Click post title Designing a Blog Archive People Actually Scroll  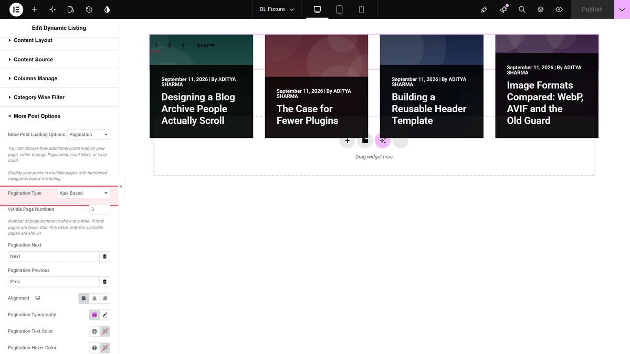tap(198, 109)
